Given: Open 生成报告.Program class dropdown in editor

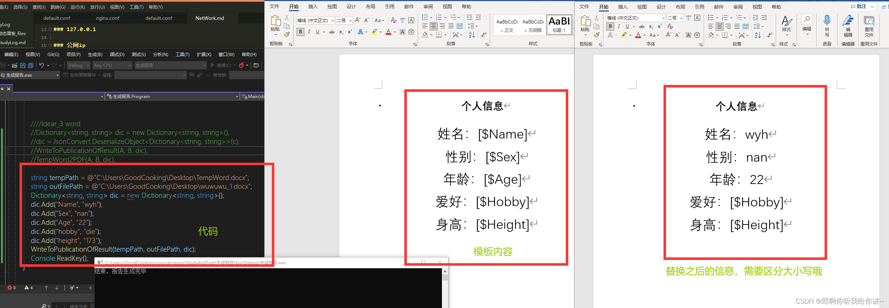Looking at the screenshot, I should [x=172, y=97].
